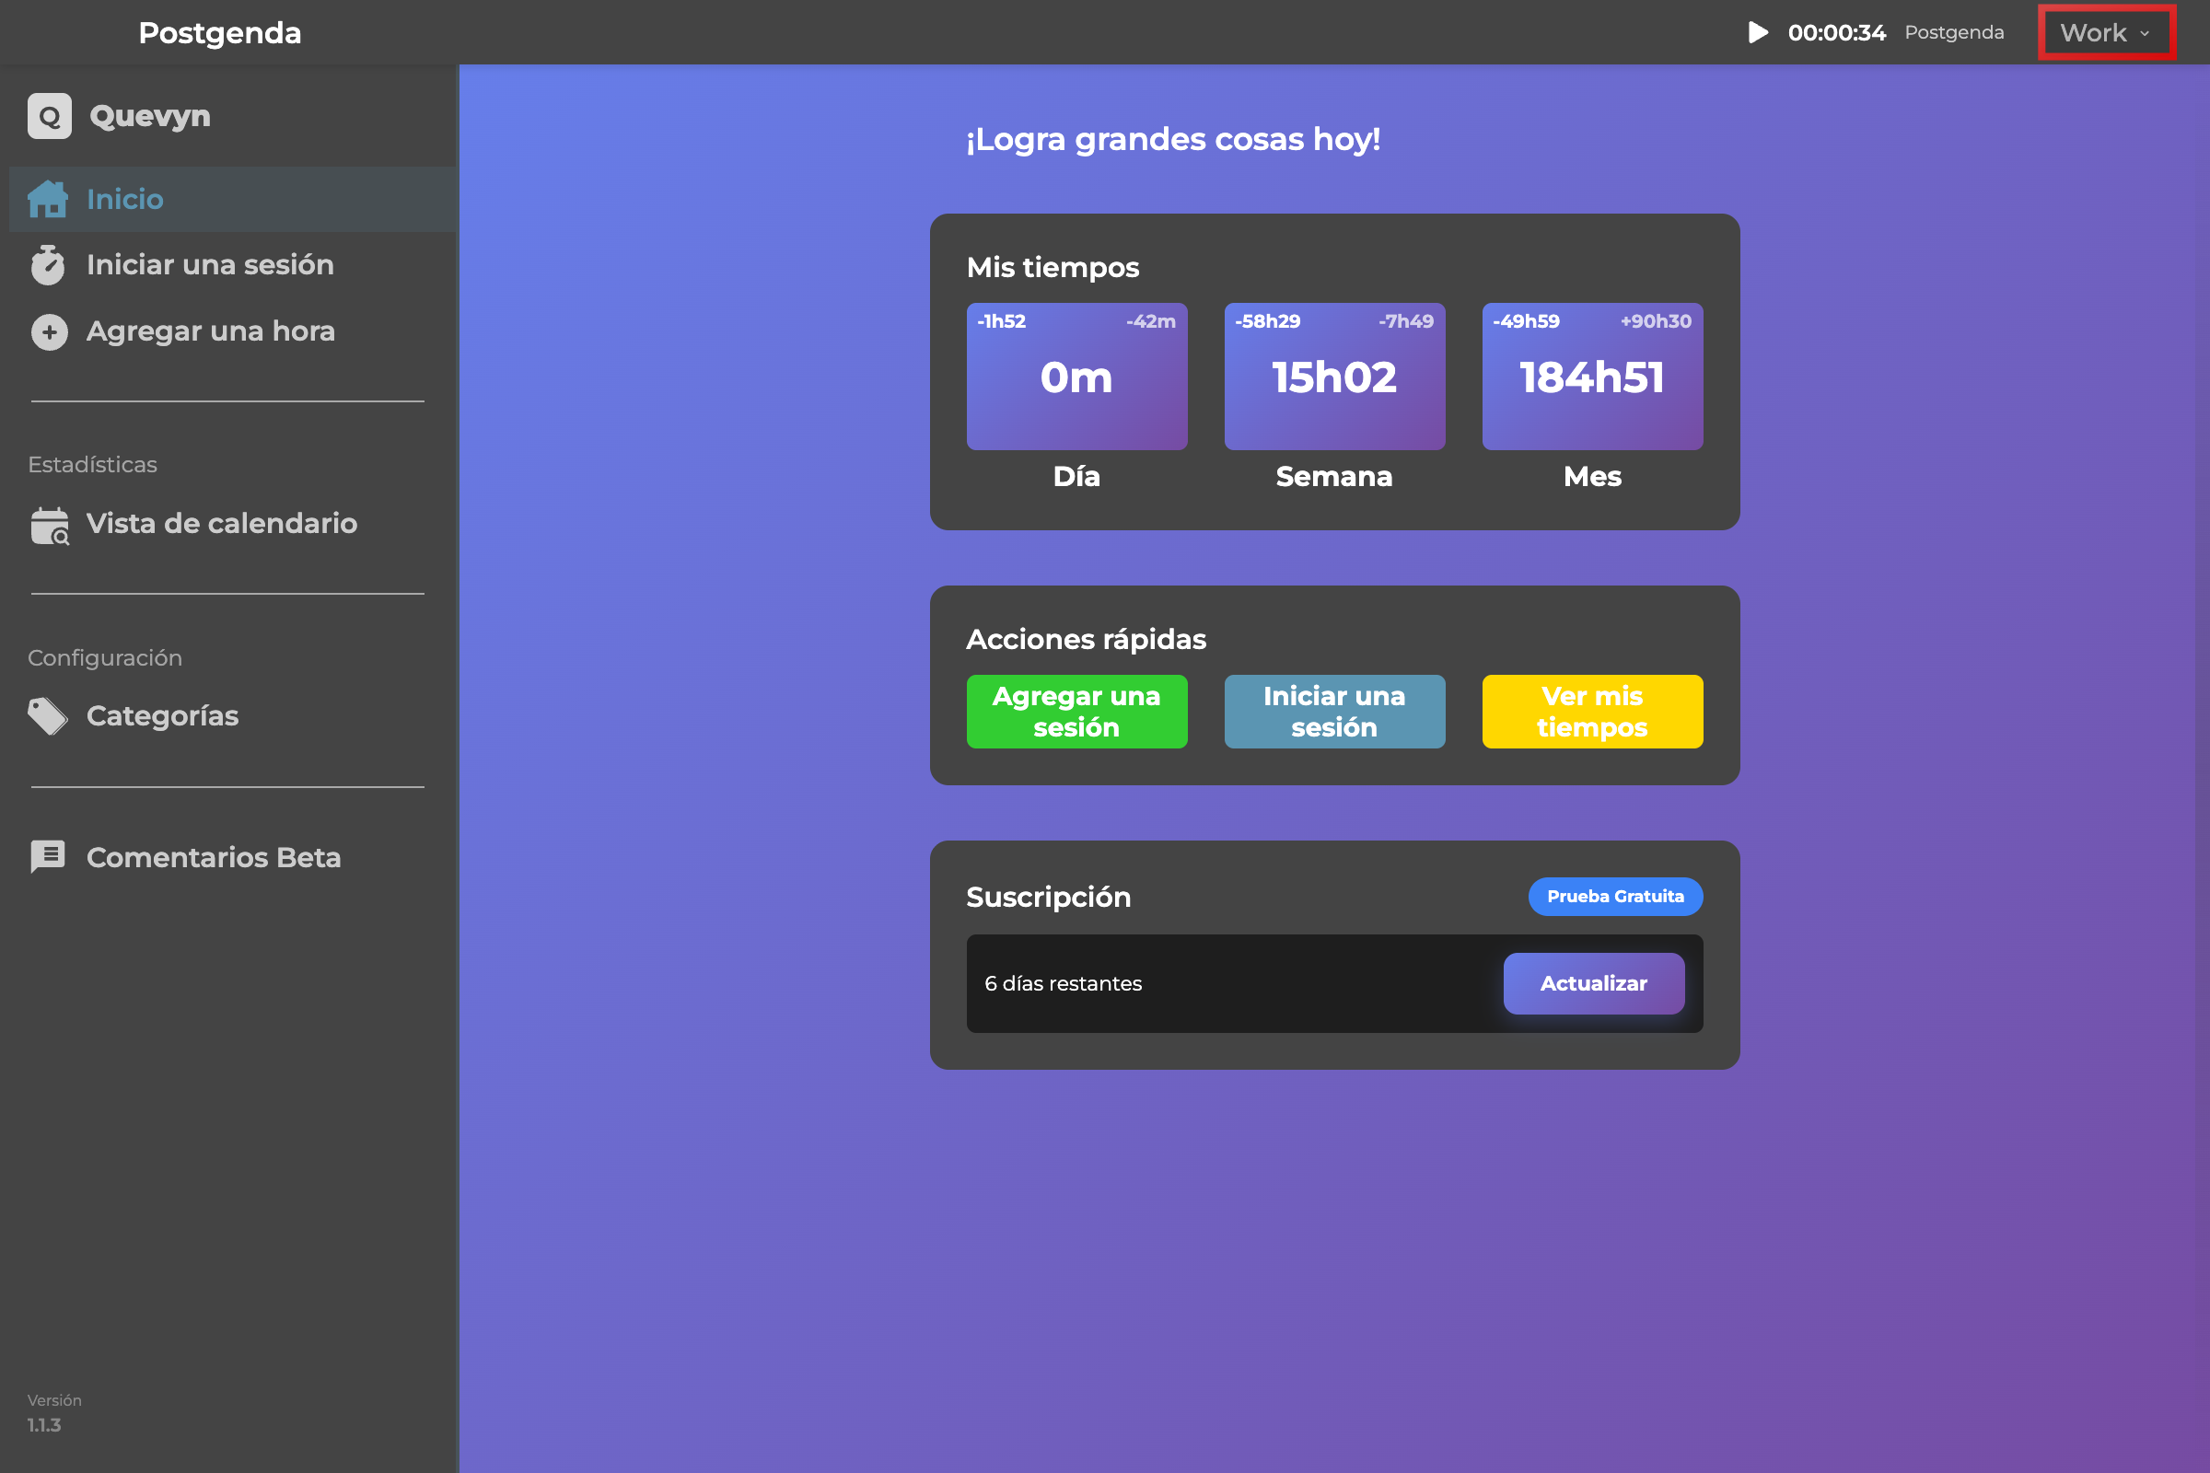Open Comentarios Beta page
Screen dimensions: 2210x1473
pos(233,857)
